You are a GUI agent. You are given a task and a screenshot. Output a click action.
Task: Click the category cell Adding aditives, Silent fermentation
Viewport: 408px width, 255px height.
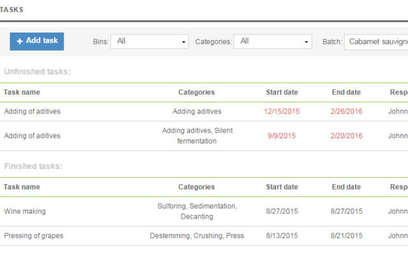click(197, 136)
